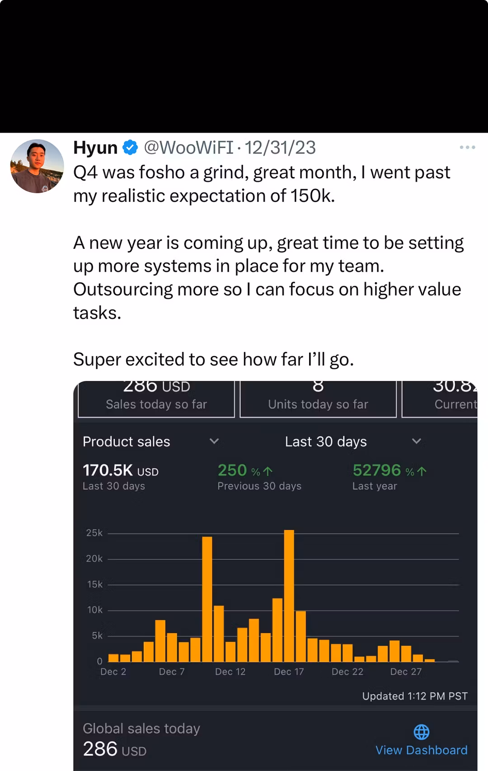Screen dimensions: 488x771
Task: Click the Updated 1:12 PM PST timestamp
Action: pos(415,696)
